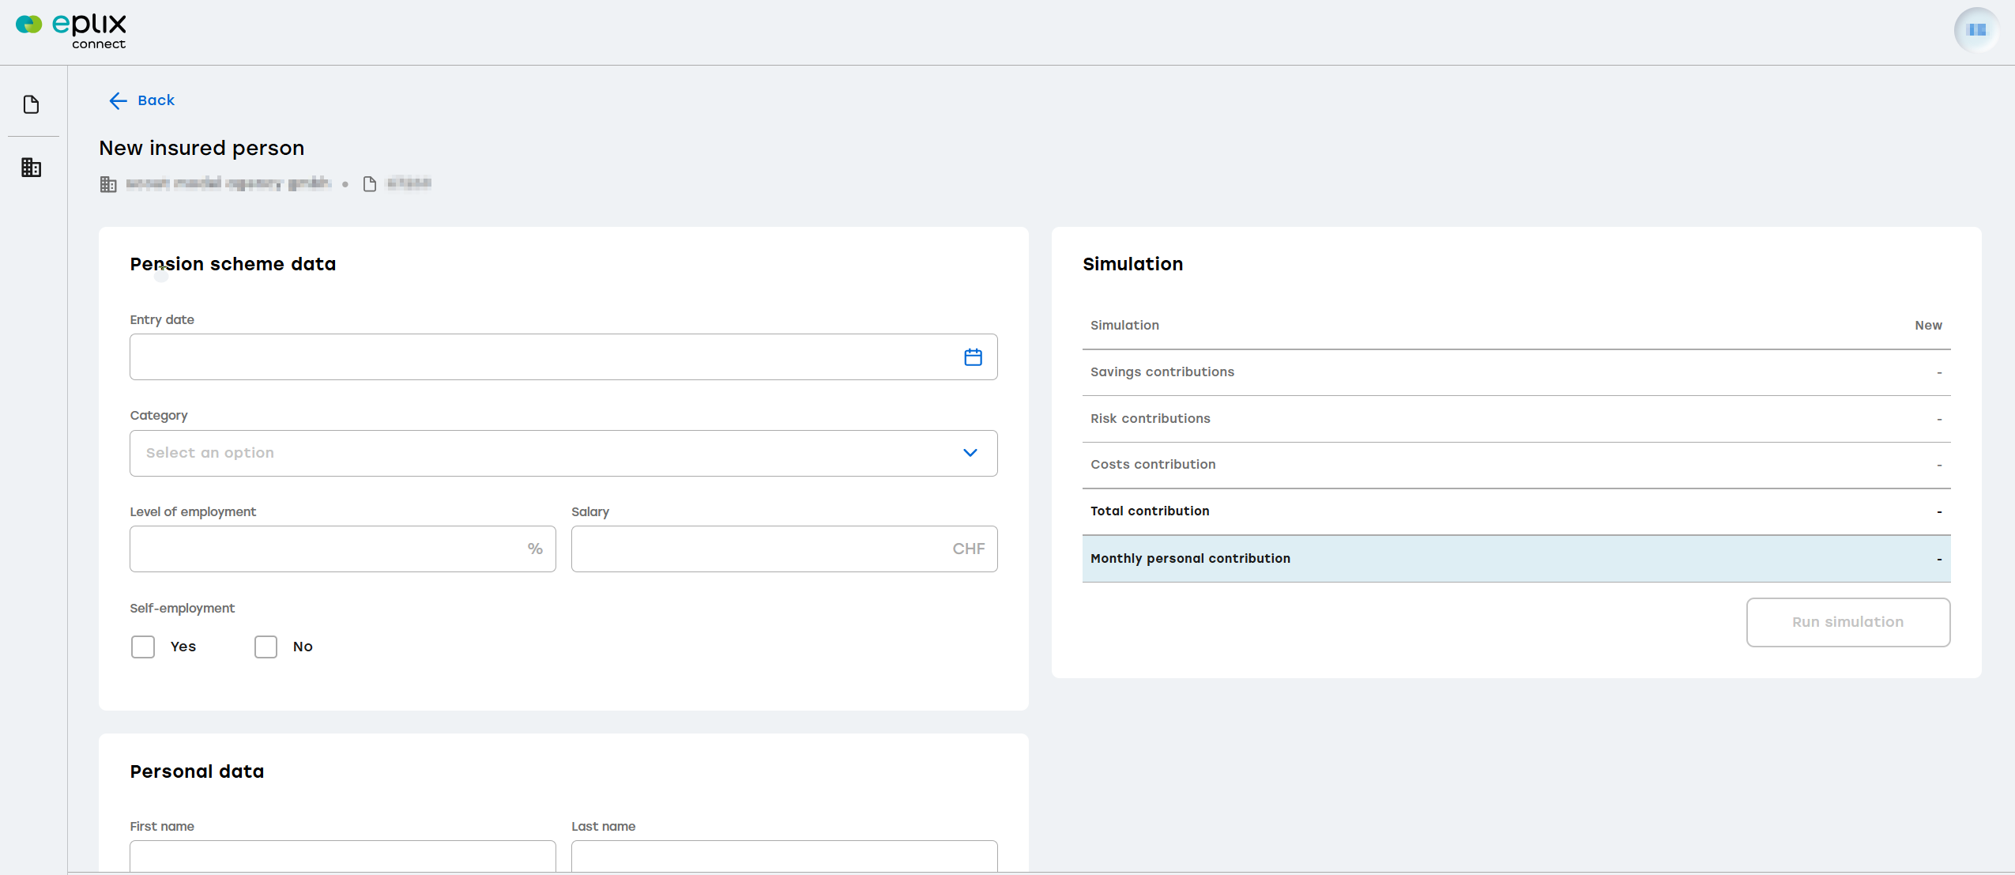
Task: Click the 'Self-employment' label
Action: (x=182, y=608)
